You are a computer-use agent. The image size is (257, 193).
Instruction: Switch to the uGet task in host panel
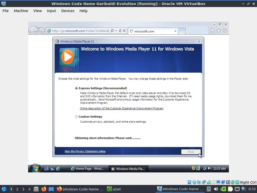(114, 189)
